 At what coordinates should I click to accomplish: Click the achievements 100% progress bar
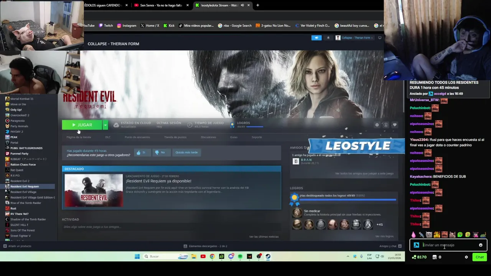[348, 200]
